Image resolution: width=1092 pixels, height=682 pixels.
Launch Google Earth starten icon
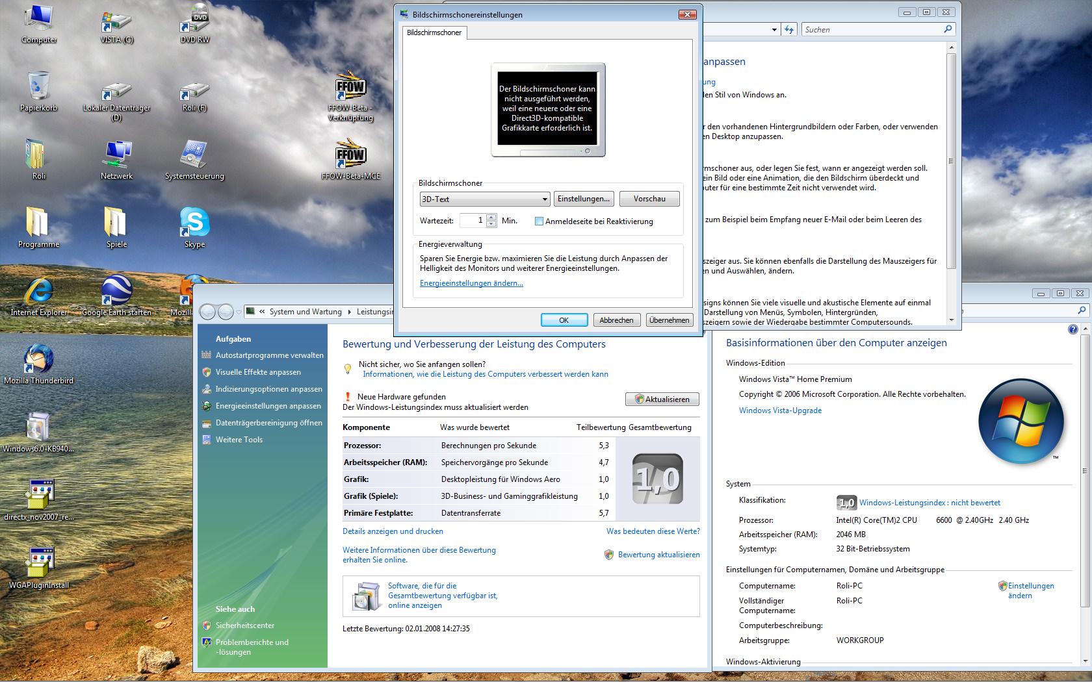tap(116, 296)
